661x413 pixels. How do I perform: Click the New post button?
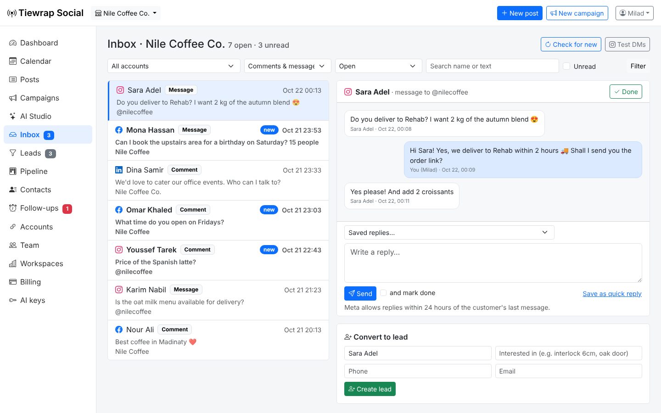(520, 13)
